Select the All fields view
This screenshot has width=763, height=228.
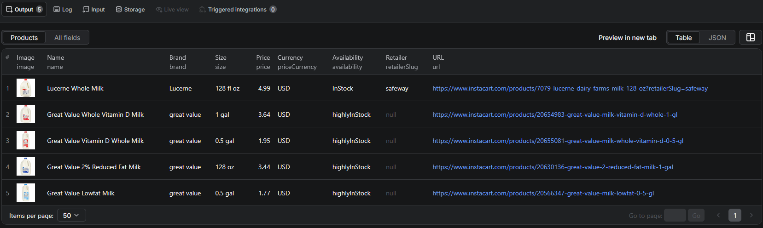(x=67, y=38)
